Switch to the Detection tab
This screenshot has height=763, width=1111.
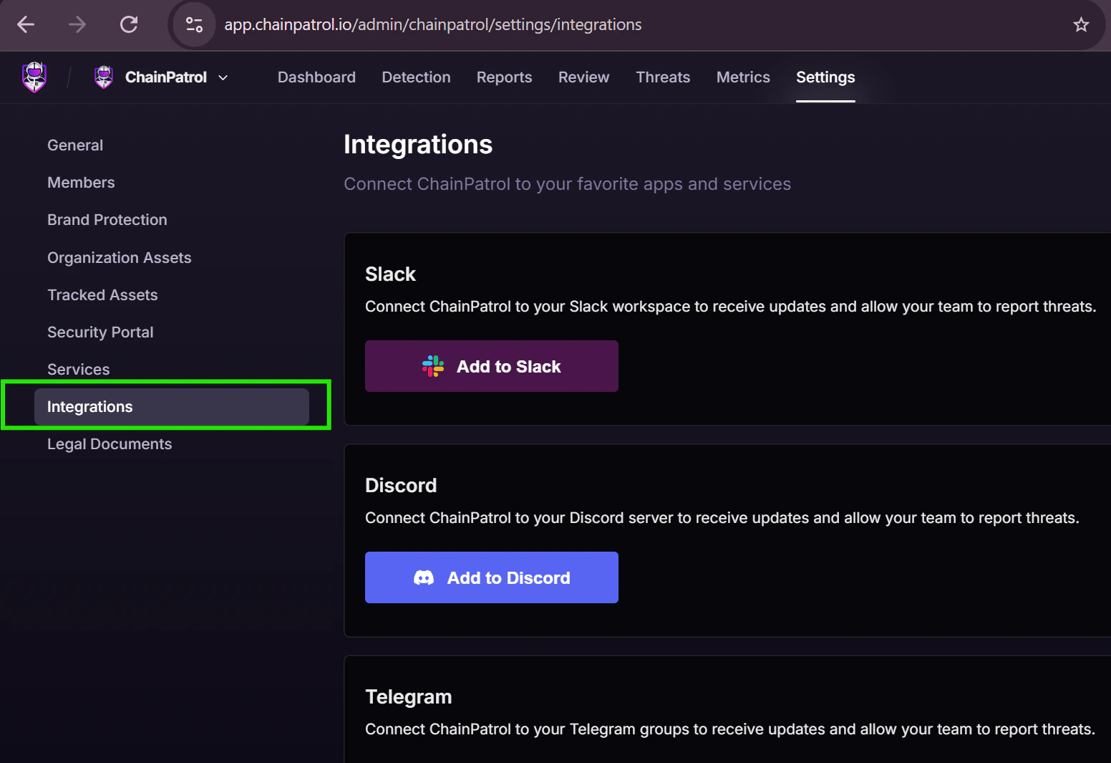tap(416, 77)
